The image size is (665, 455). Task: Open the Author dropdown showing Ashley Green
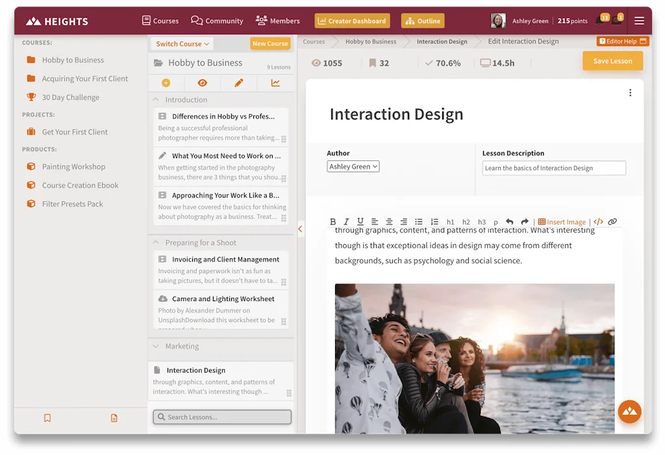[353, 167]
